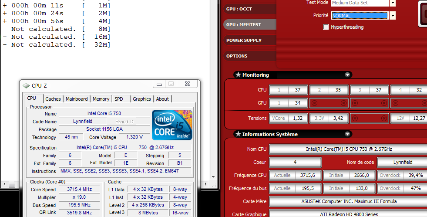Click the CPU core 2 temperature 35 cell
The image size is (427, 217).
(x=329, y=90)
